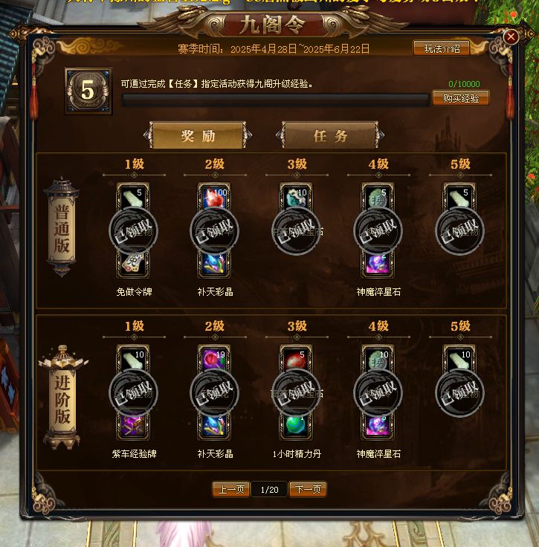
Task: Close the 九阁令 window
Action: pyautogui.click(x=511, y=36)
